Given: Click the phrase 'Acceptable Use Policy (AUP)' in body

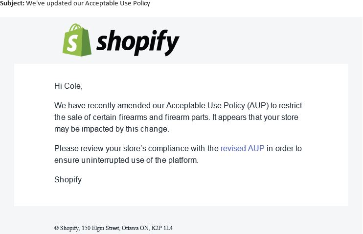Looking at the screenshot, I should pyautogui.click(x=215, y=105).
